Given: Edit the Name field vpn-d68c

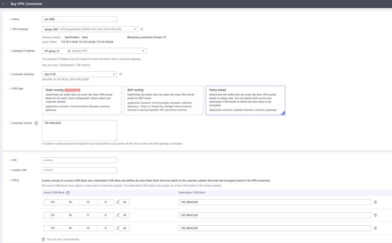Looking at the screenshot, I should click(80, 19).
